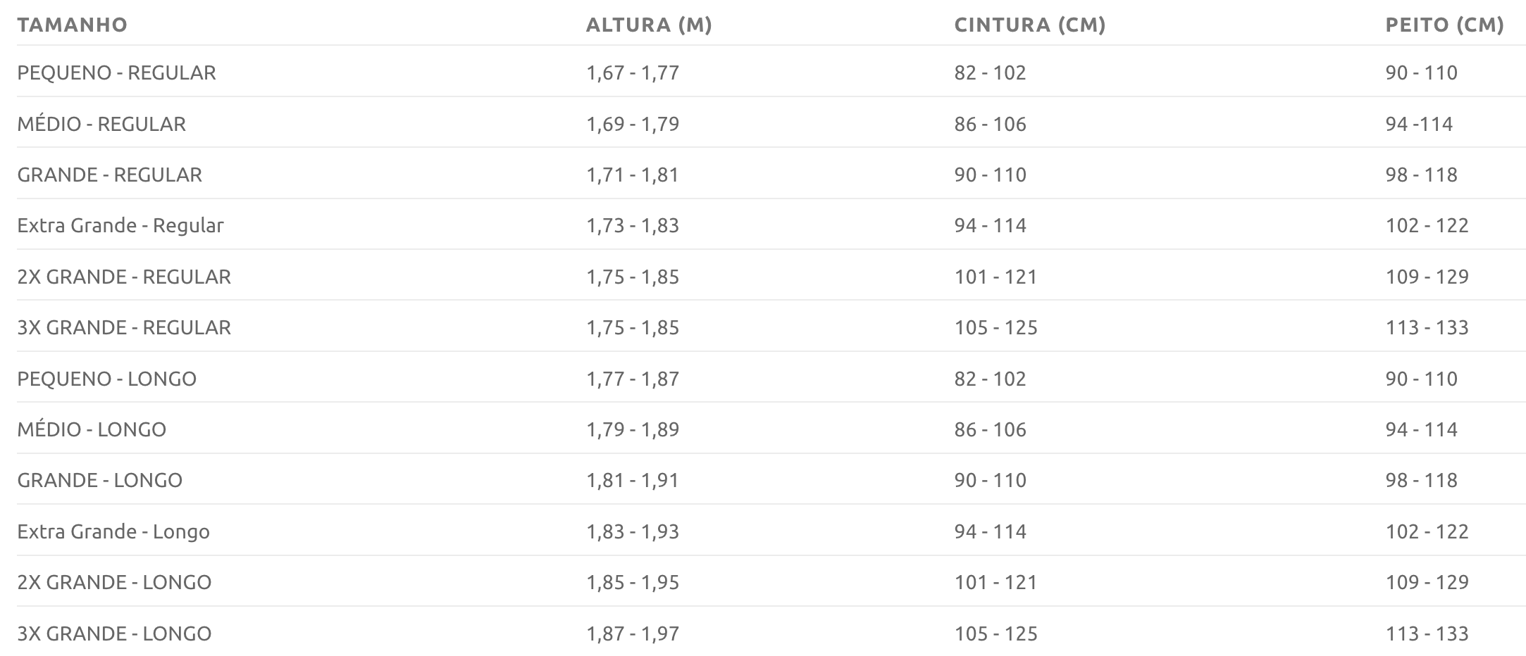This screenshot has height=656, width=1526.
Task: Click the PEQUENO - LONGO size label
Action: [x=106, y=379]
